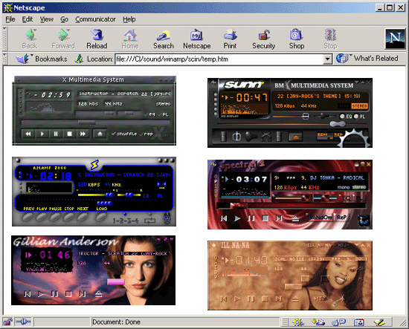Viewport: 409px width, 329px height.
Task: Click next track in the Spectral 2 skin
Action: 279,218
